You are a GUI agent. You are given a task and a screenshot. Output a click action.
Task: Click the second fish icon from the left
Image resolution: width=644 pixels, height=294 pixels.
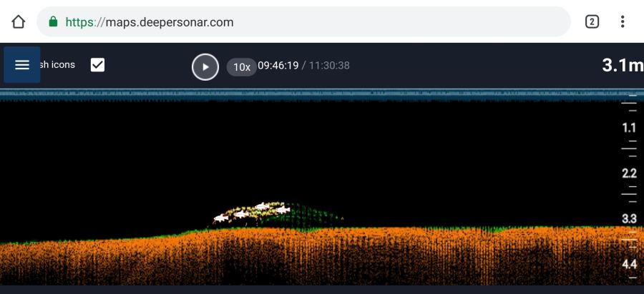[241, 213]
